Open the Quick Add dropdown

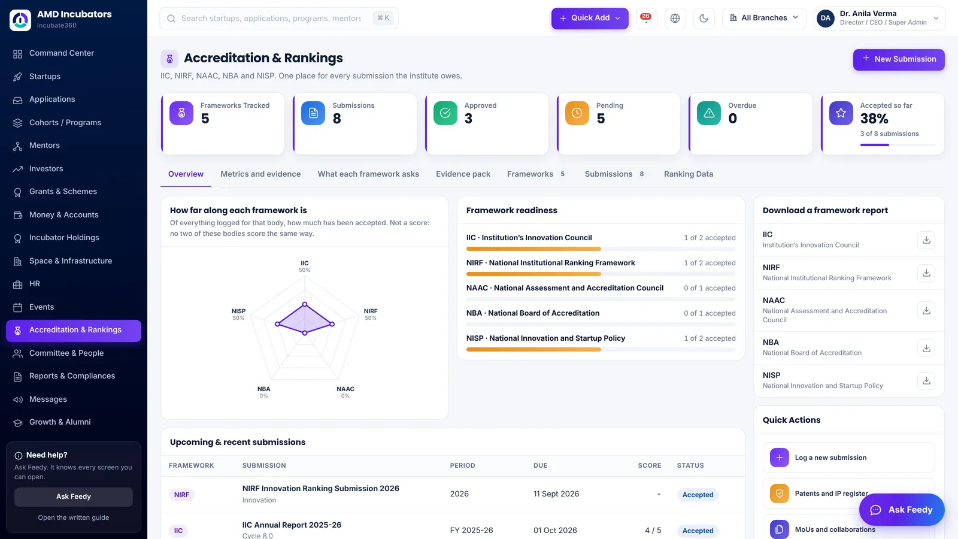[590, 19]
